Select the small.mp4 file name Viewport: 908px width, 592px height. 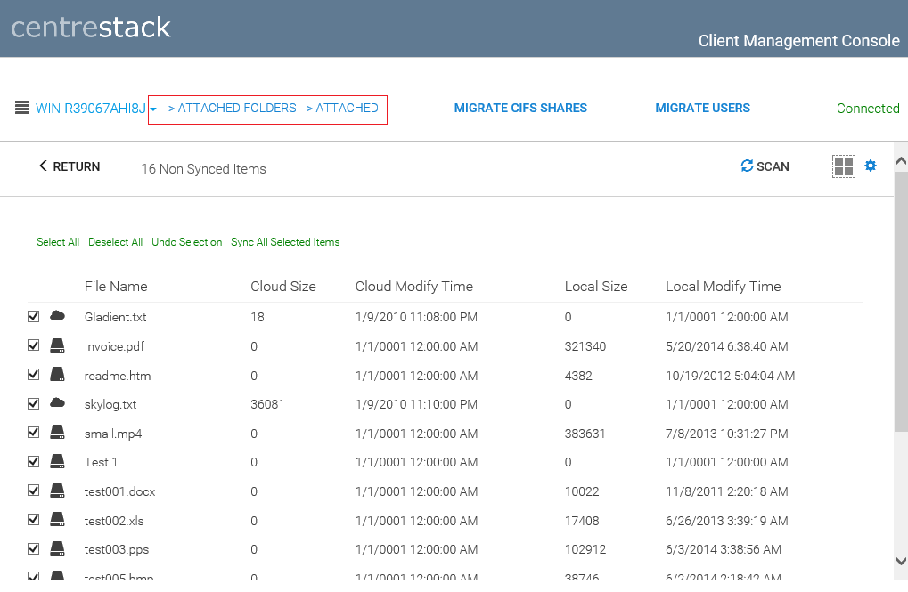[x=113, y=434]
